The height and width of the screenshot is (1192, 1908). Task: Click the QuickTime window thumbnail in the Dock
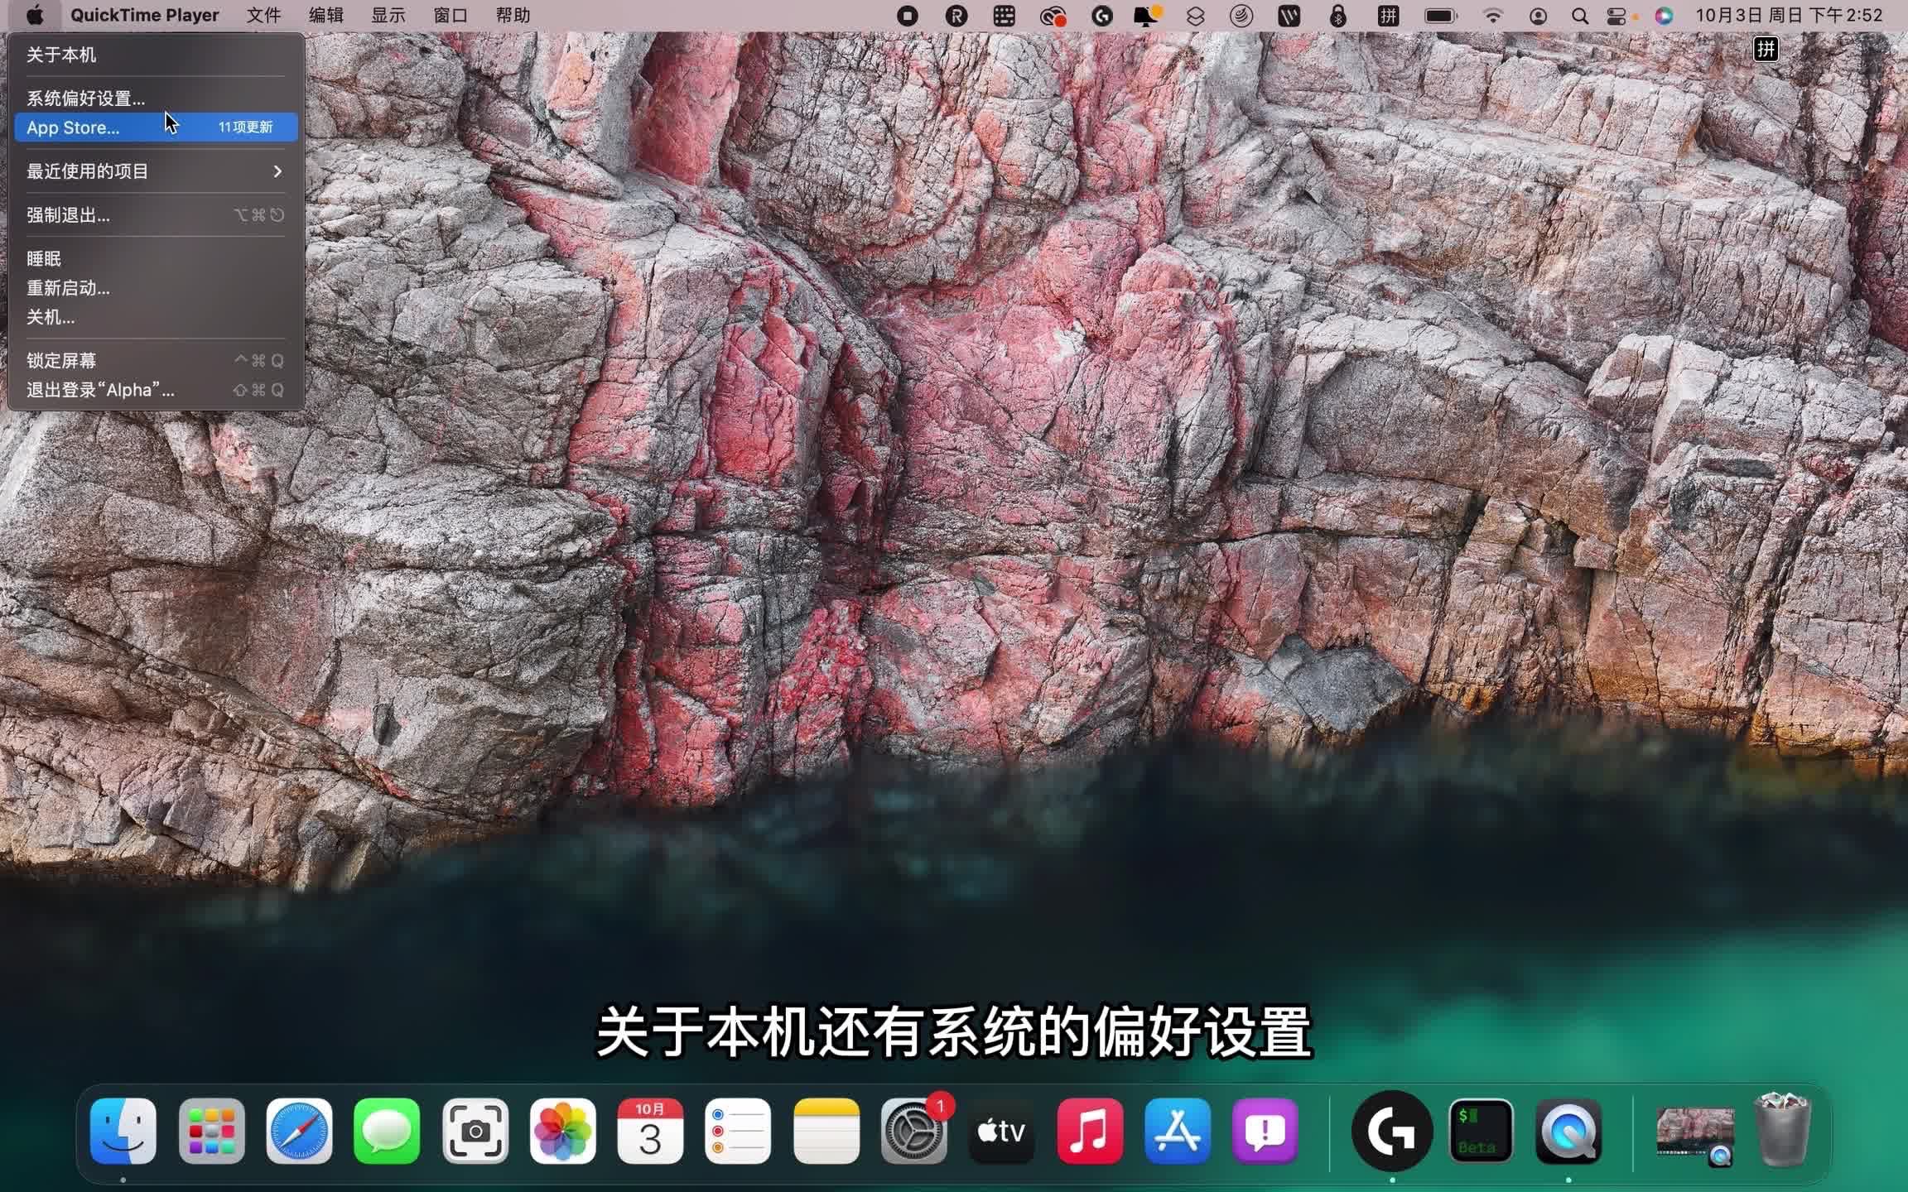(x=1694, y=1131)
